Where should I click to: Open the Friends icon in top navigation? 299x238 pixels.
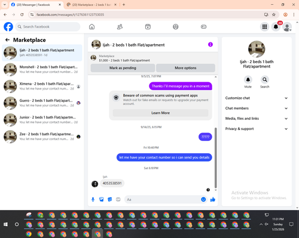click(x=120, y=27)
